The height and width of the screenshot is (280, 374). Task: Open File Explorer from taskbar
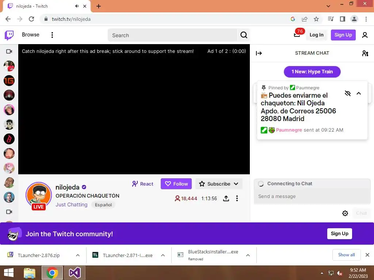click(30, 273)
